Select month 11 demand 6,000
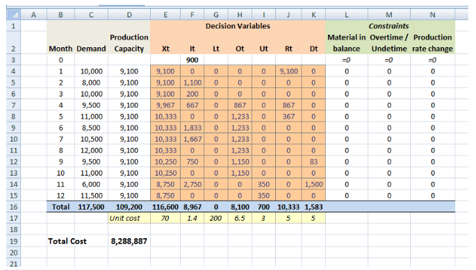This screenshot has width=476, height=270. [x=91, y=185]
